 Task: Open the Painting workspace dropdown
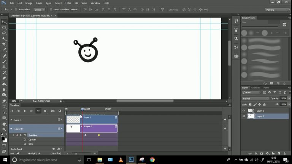[278, 9]
